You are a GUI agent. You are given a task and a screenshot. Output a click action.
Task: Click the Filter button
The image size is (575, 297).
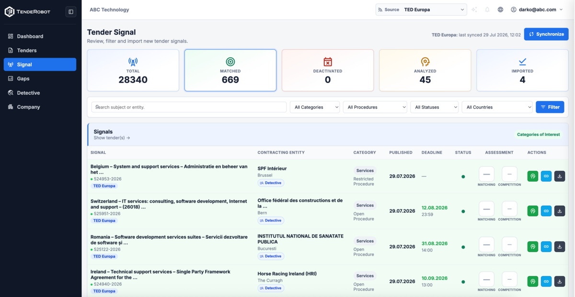coord(550,107)
